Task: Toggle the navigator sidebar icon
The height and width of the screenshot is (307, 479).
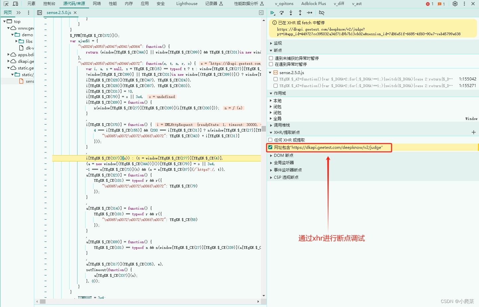Action: click(40, 13)
